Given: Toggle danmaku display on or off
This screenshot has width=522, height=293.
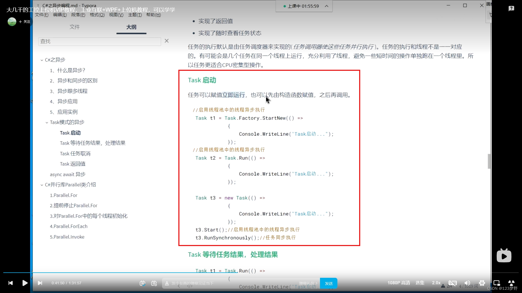Looking at the screenshot, I should point(142,283).
